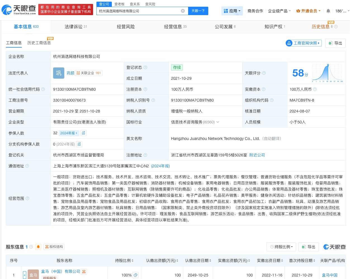Open the 应用 dropdown menu
Viewport: 350px width, 279px height.
click(x=232, y=11)
